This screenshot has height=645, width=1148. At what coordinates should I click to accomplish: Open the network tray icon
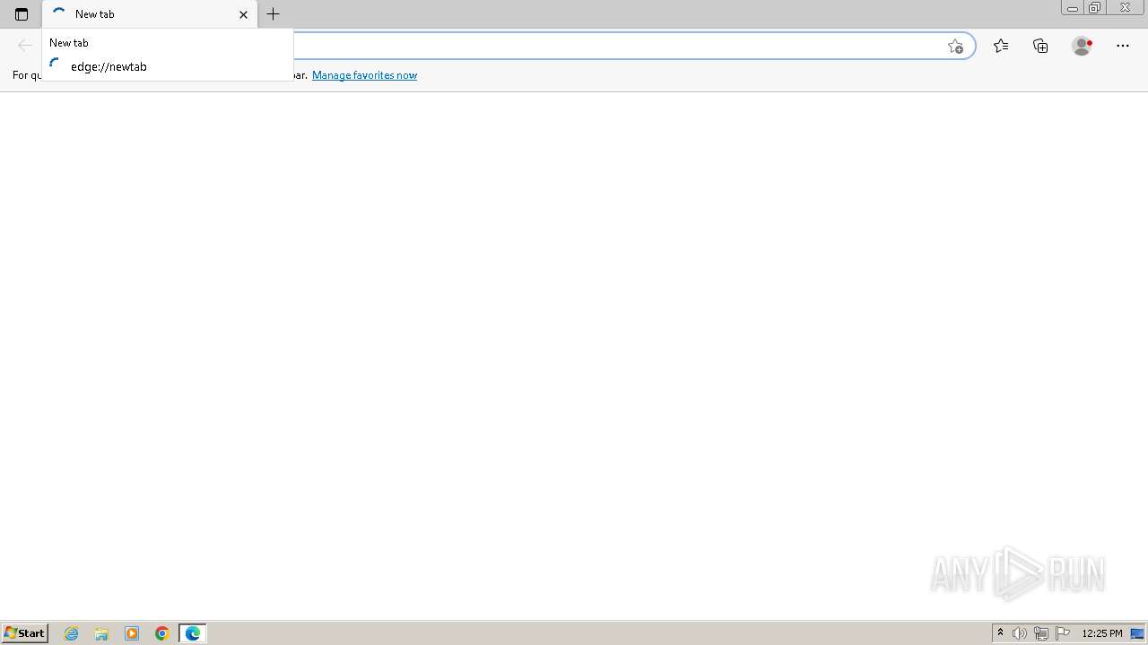coord(1041,633)
